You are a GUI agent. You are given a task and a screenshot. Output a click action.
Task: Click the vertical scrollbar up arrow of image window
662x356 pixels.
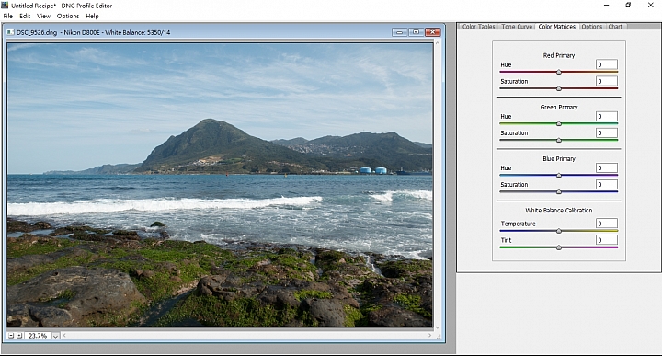tap(438, 43)
